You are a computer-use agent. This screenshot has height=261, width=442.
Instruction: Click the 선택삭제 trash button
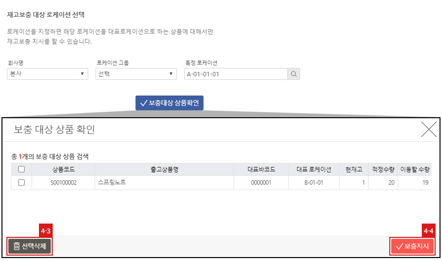pyautogui.click(x=30, y=246)
